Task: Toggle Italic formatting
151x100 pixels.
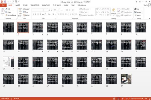Action: coord(36,14)
